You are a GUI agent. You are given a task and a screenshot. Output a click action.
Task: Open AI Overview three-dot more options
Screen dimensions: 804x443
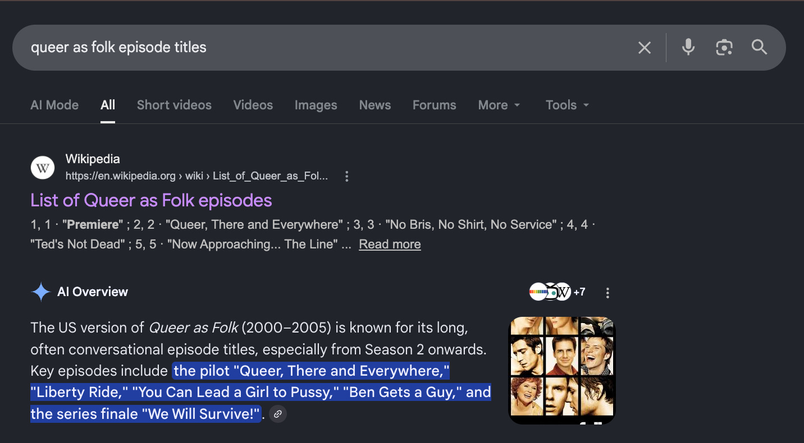click(607, 293)
